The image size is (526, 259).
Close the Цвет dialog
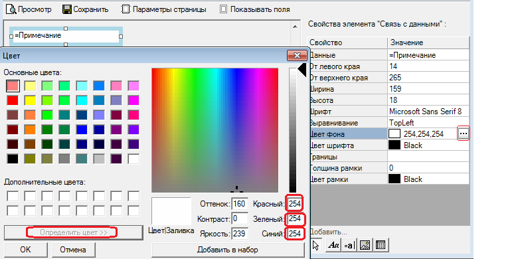click(x=297, y=55)
